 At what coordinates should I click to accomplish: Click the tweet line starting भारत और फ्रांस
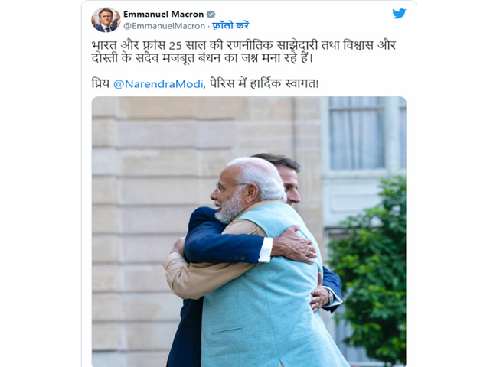pos(243,45)
